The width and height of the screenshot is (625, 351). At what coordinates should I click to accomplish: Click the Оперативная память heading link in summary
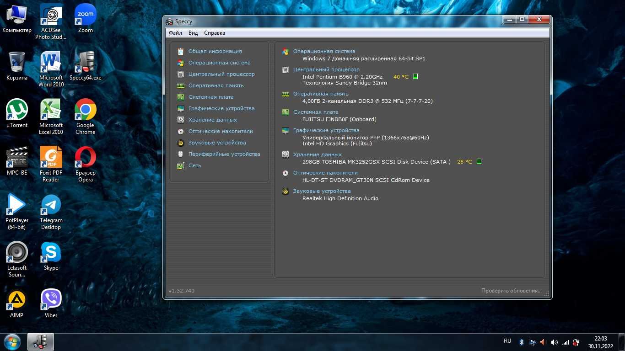[321, 94]
